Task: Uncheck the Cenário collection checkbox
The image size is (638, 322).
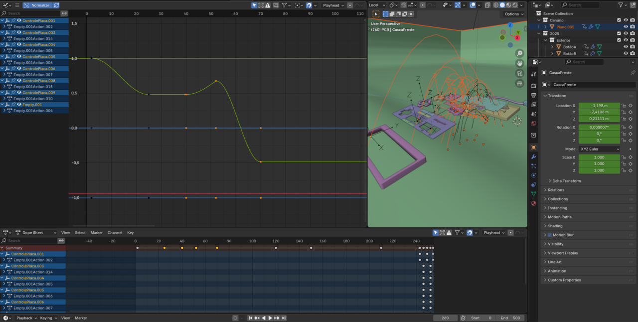Action: (619, 20)
